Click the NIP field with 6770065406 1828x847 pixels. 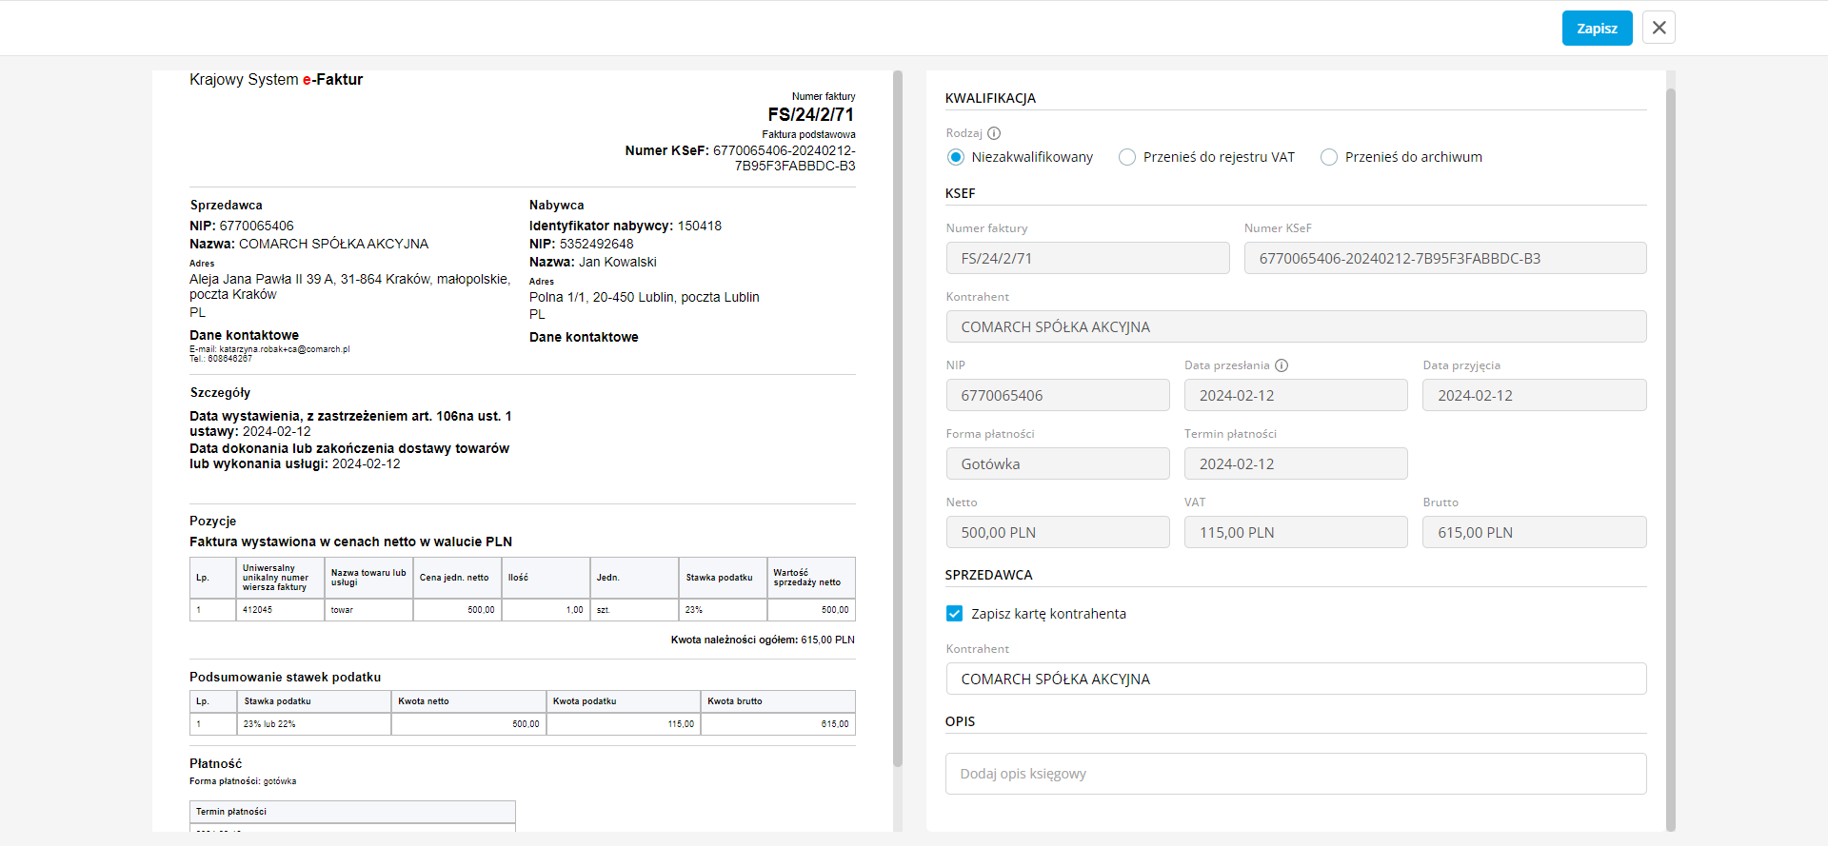(1057, 395)
